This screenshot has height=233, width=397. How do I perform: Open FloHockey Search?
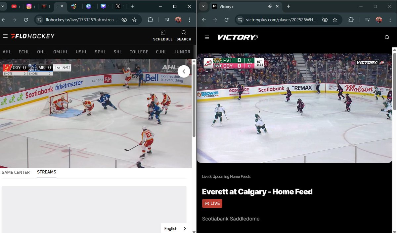(x=184, y=36)
